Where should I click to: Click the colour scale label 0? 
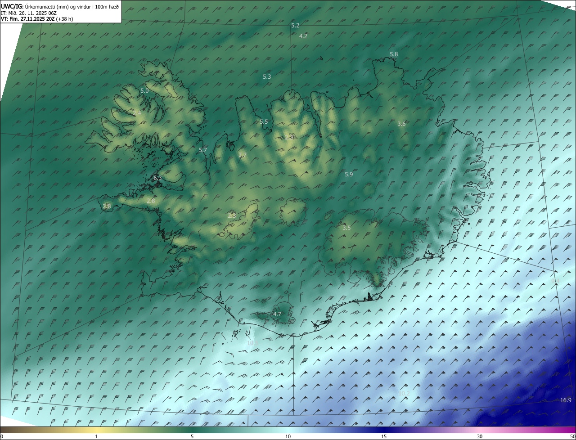point(2,436)
